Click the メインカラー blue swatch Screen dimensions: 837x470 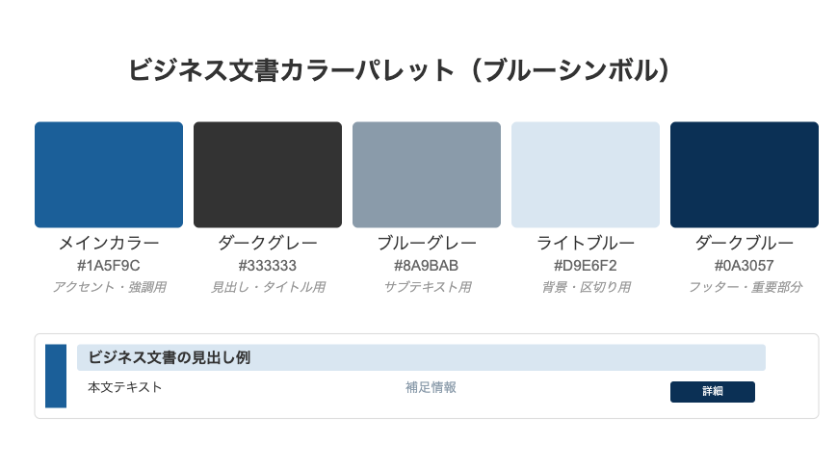tap(109, 174)
